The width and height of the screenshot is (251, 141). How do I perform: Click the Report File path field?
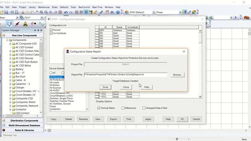point(125,74)
